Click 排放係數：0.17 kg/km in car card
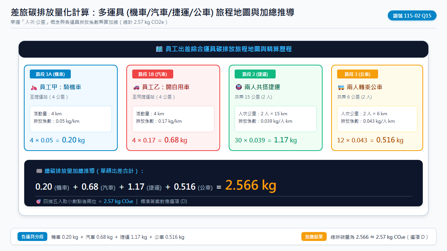The image size is (447, 251). click(x=159, y=121)
